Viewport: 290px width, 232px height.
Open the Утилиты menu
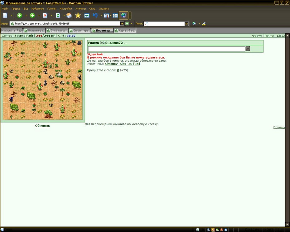pos(80,8)
